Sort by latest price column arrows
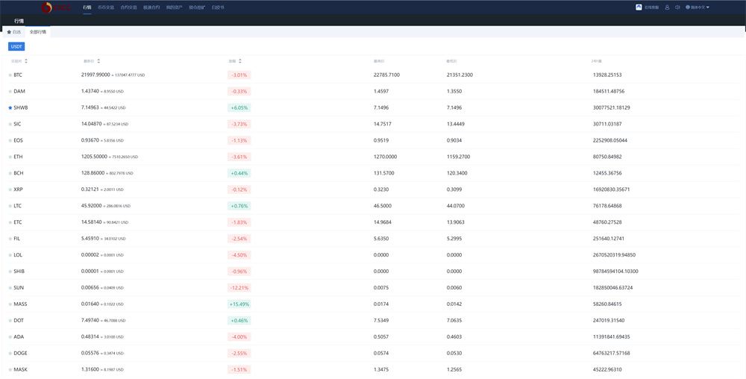The height and width of the screenshot is (379, 746). [x=98, y=61]
